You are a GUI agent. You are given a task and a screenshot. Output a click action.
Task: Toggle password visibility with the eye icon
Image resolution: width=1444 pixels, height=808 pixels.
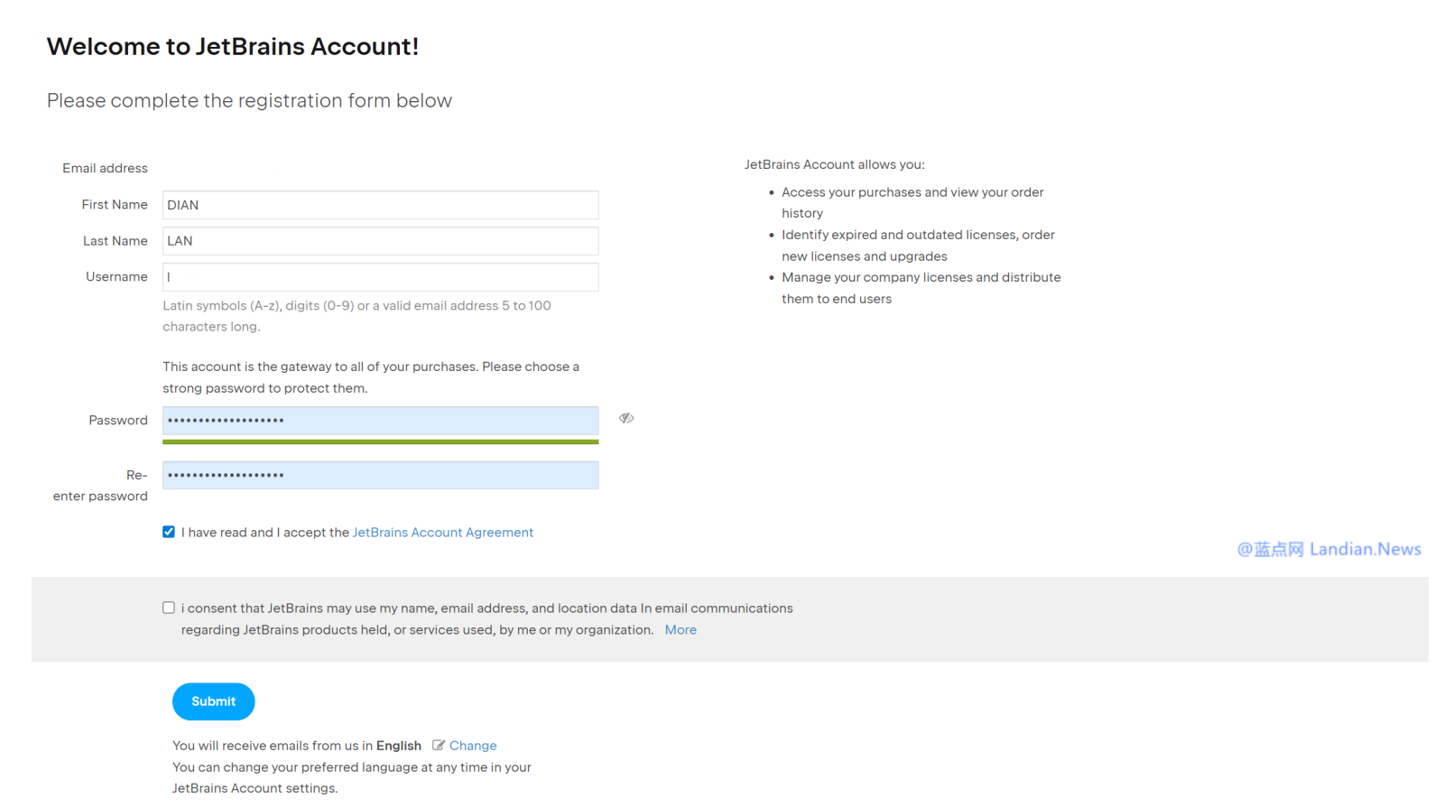click(626, 418)
